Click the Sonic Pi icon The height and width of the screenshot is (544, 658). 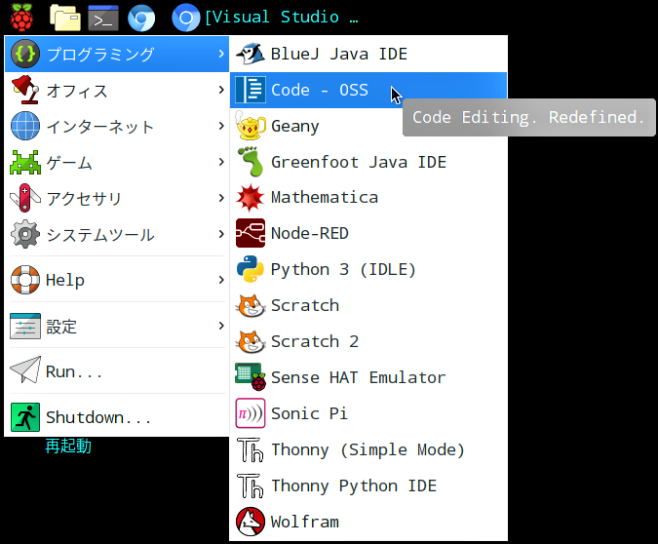(x=251, y=413)
